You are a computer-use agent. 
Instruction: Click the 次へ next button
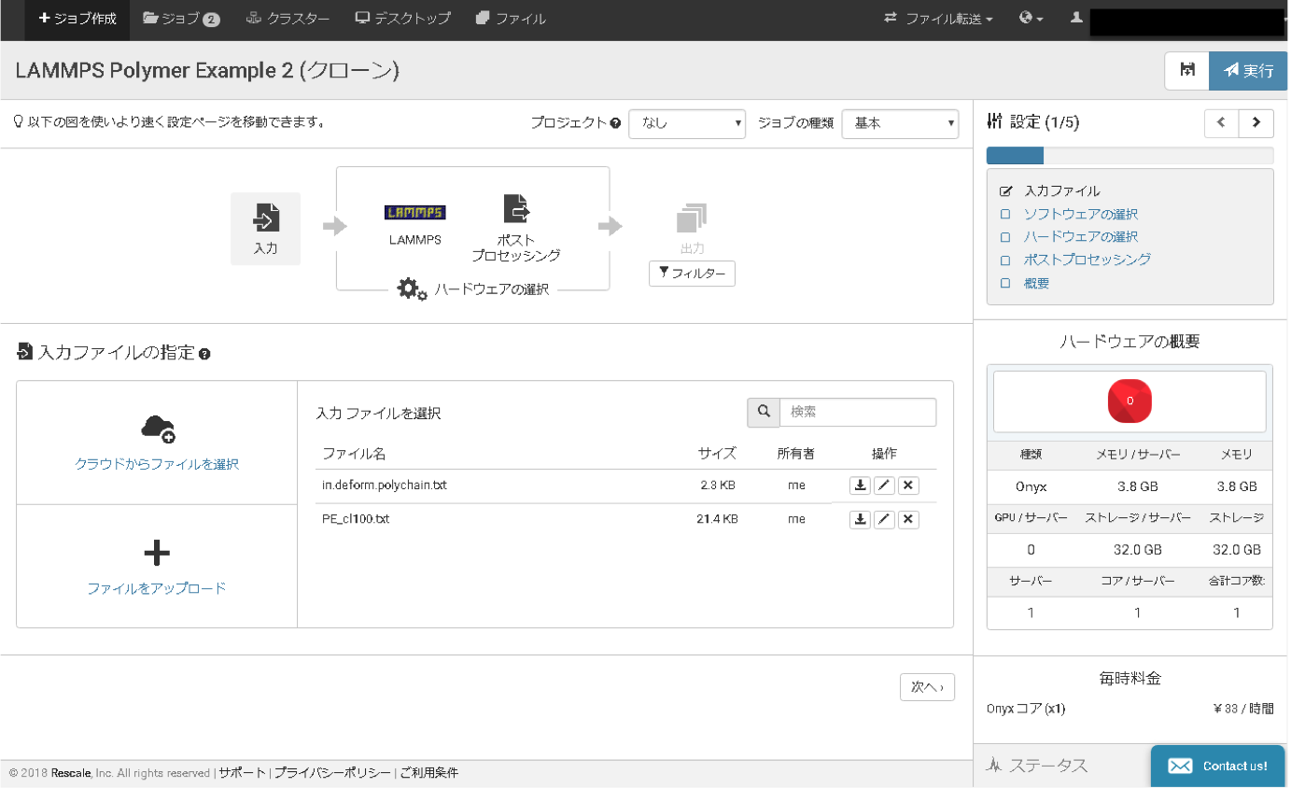[927, 687]
